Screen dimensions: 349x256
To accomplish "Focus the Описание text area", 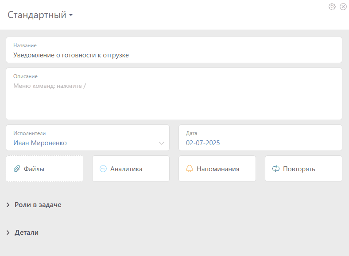I will (x=174, y=94).
